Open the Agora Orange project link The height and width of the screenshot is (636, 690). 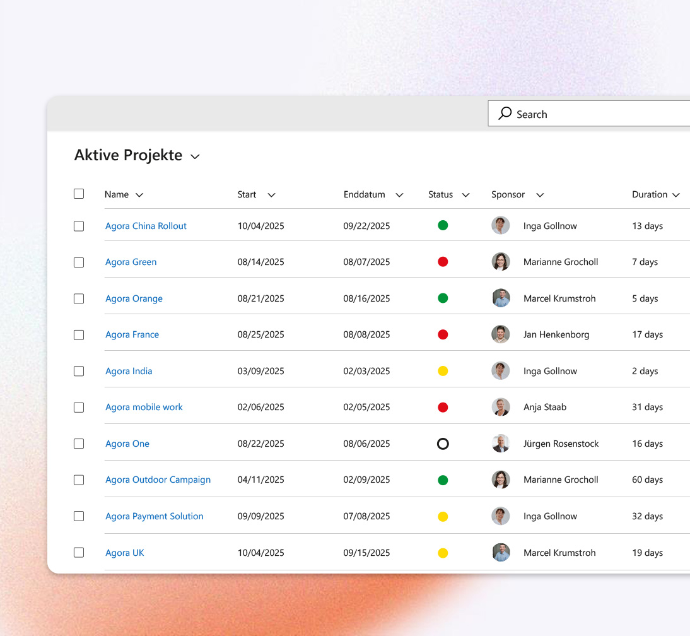click(134, 298)
